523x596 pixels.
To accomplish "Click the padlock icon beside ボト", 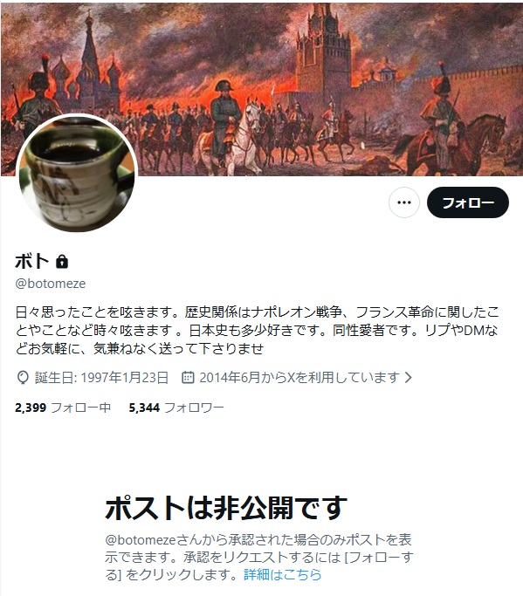I will [62, 262].
